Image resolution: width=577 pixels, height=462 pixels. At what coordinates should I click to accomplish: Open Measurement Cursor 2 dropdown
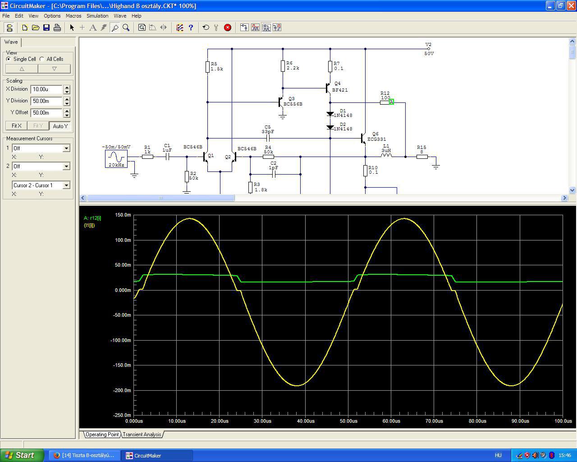(66, 166)
